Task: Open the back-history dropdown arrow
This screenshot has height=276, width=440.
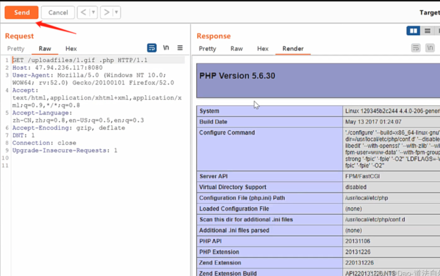Action: click(x=93, y=12)
